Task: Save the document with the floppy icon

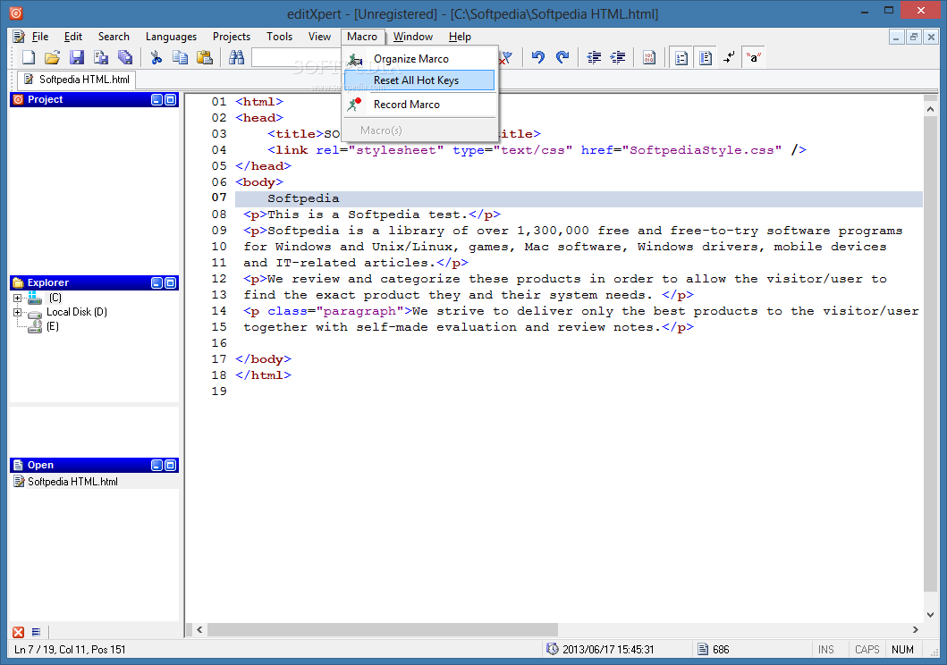Action: [77, 57]
